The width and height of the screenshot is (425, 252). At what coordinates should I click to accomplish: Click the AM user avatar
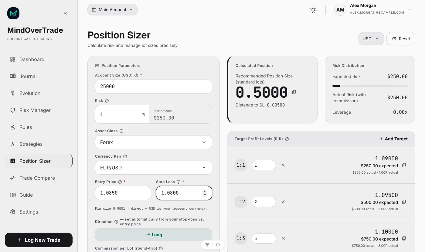(340, 10)
